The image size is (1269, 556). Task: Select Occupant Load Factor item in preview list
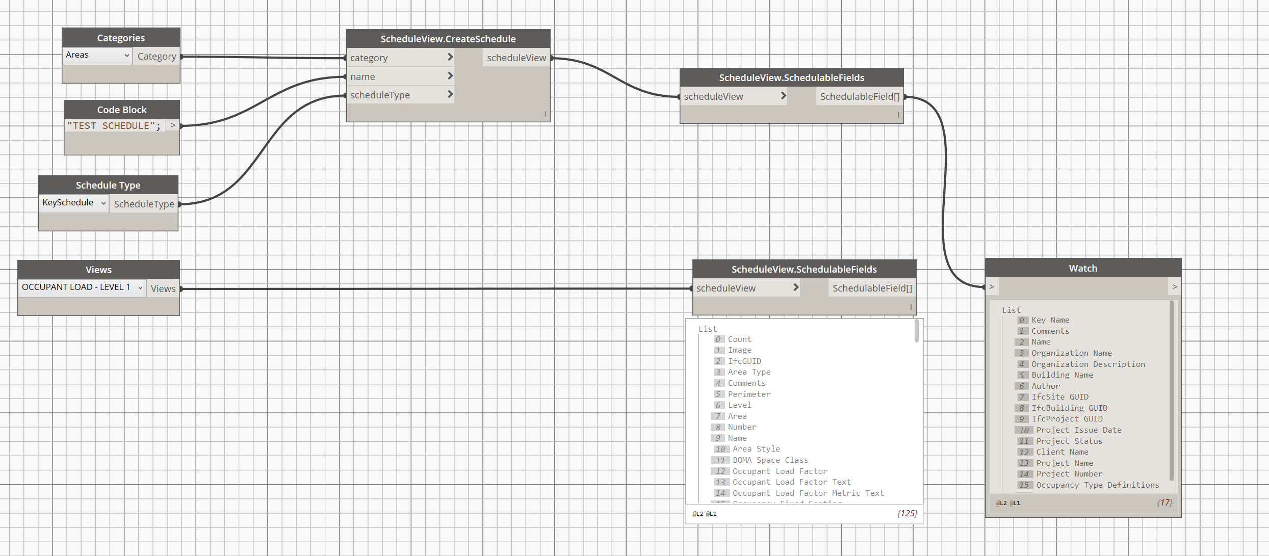pos(780,471)
